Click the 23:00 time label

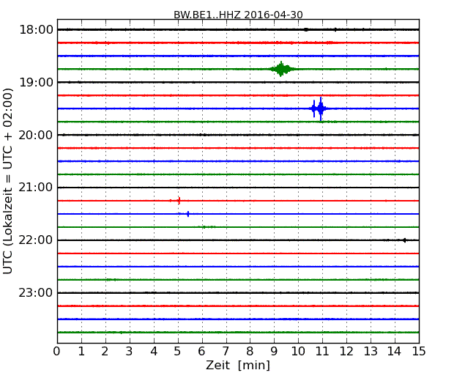pyautogui.click(x=36, y=292)
